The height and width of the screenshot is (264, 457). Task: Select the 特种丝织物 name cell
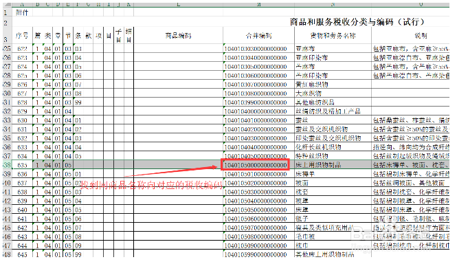pyautogui.click(x=333, y=156)
